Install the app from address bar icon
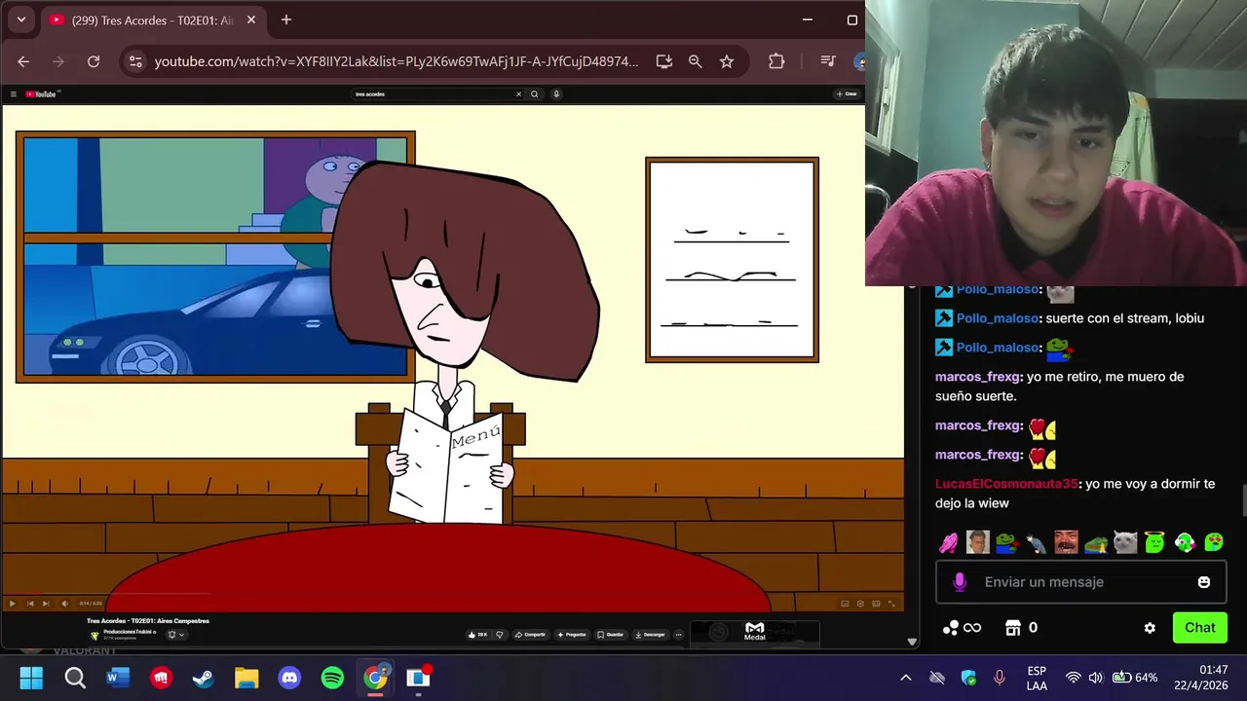 664,61
